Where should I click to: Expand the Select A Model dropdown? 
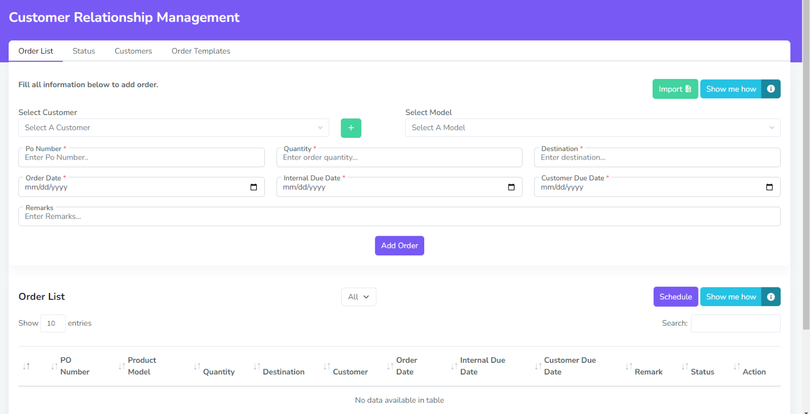pyautogui.click(x=592, y=128)
